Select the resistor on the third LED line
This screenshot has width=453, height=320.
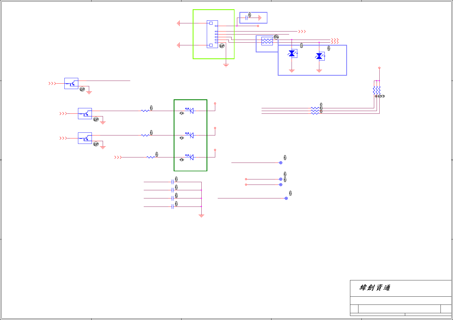pyautogui.click(x=151, y=157)
